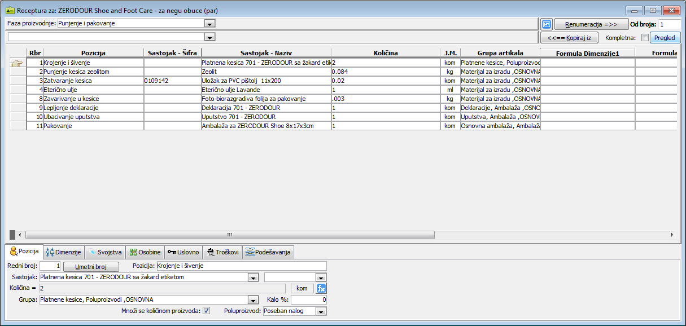Click the Količina formula field
This screenshot has width=686, height=326.
pos(163,288)
